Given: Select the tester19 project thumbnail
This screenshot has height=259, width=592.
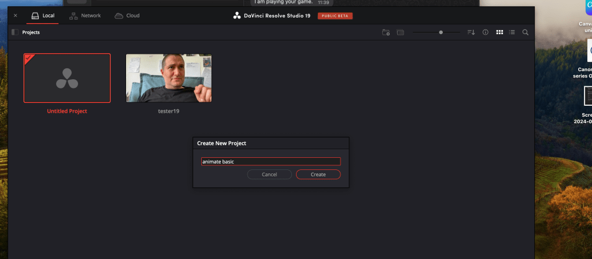Looking at the screenshot, I should click(169, 78).
